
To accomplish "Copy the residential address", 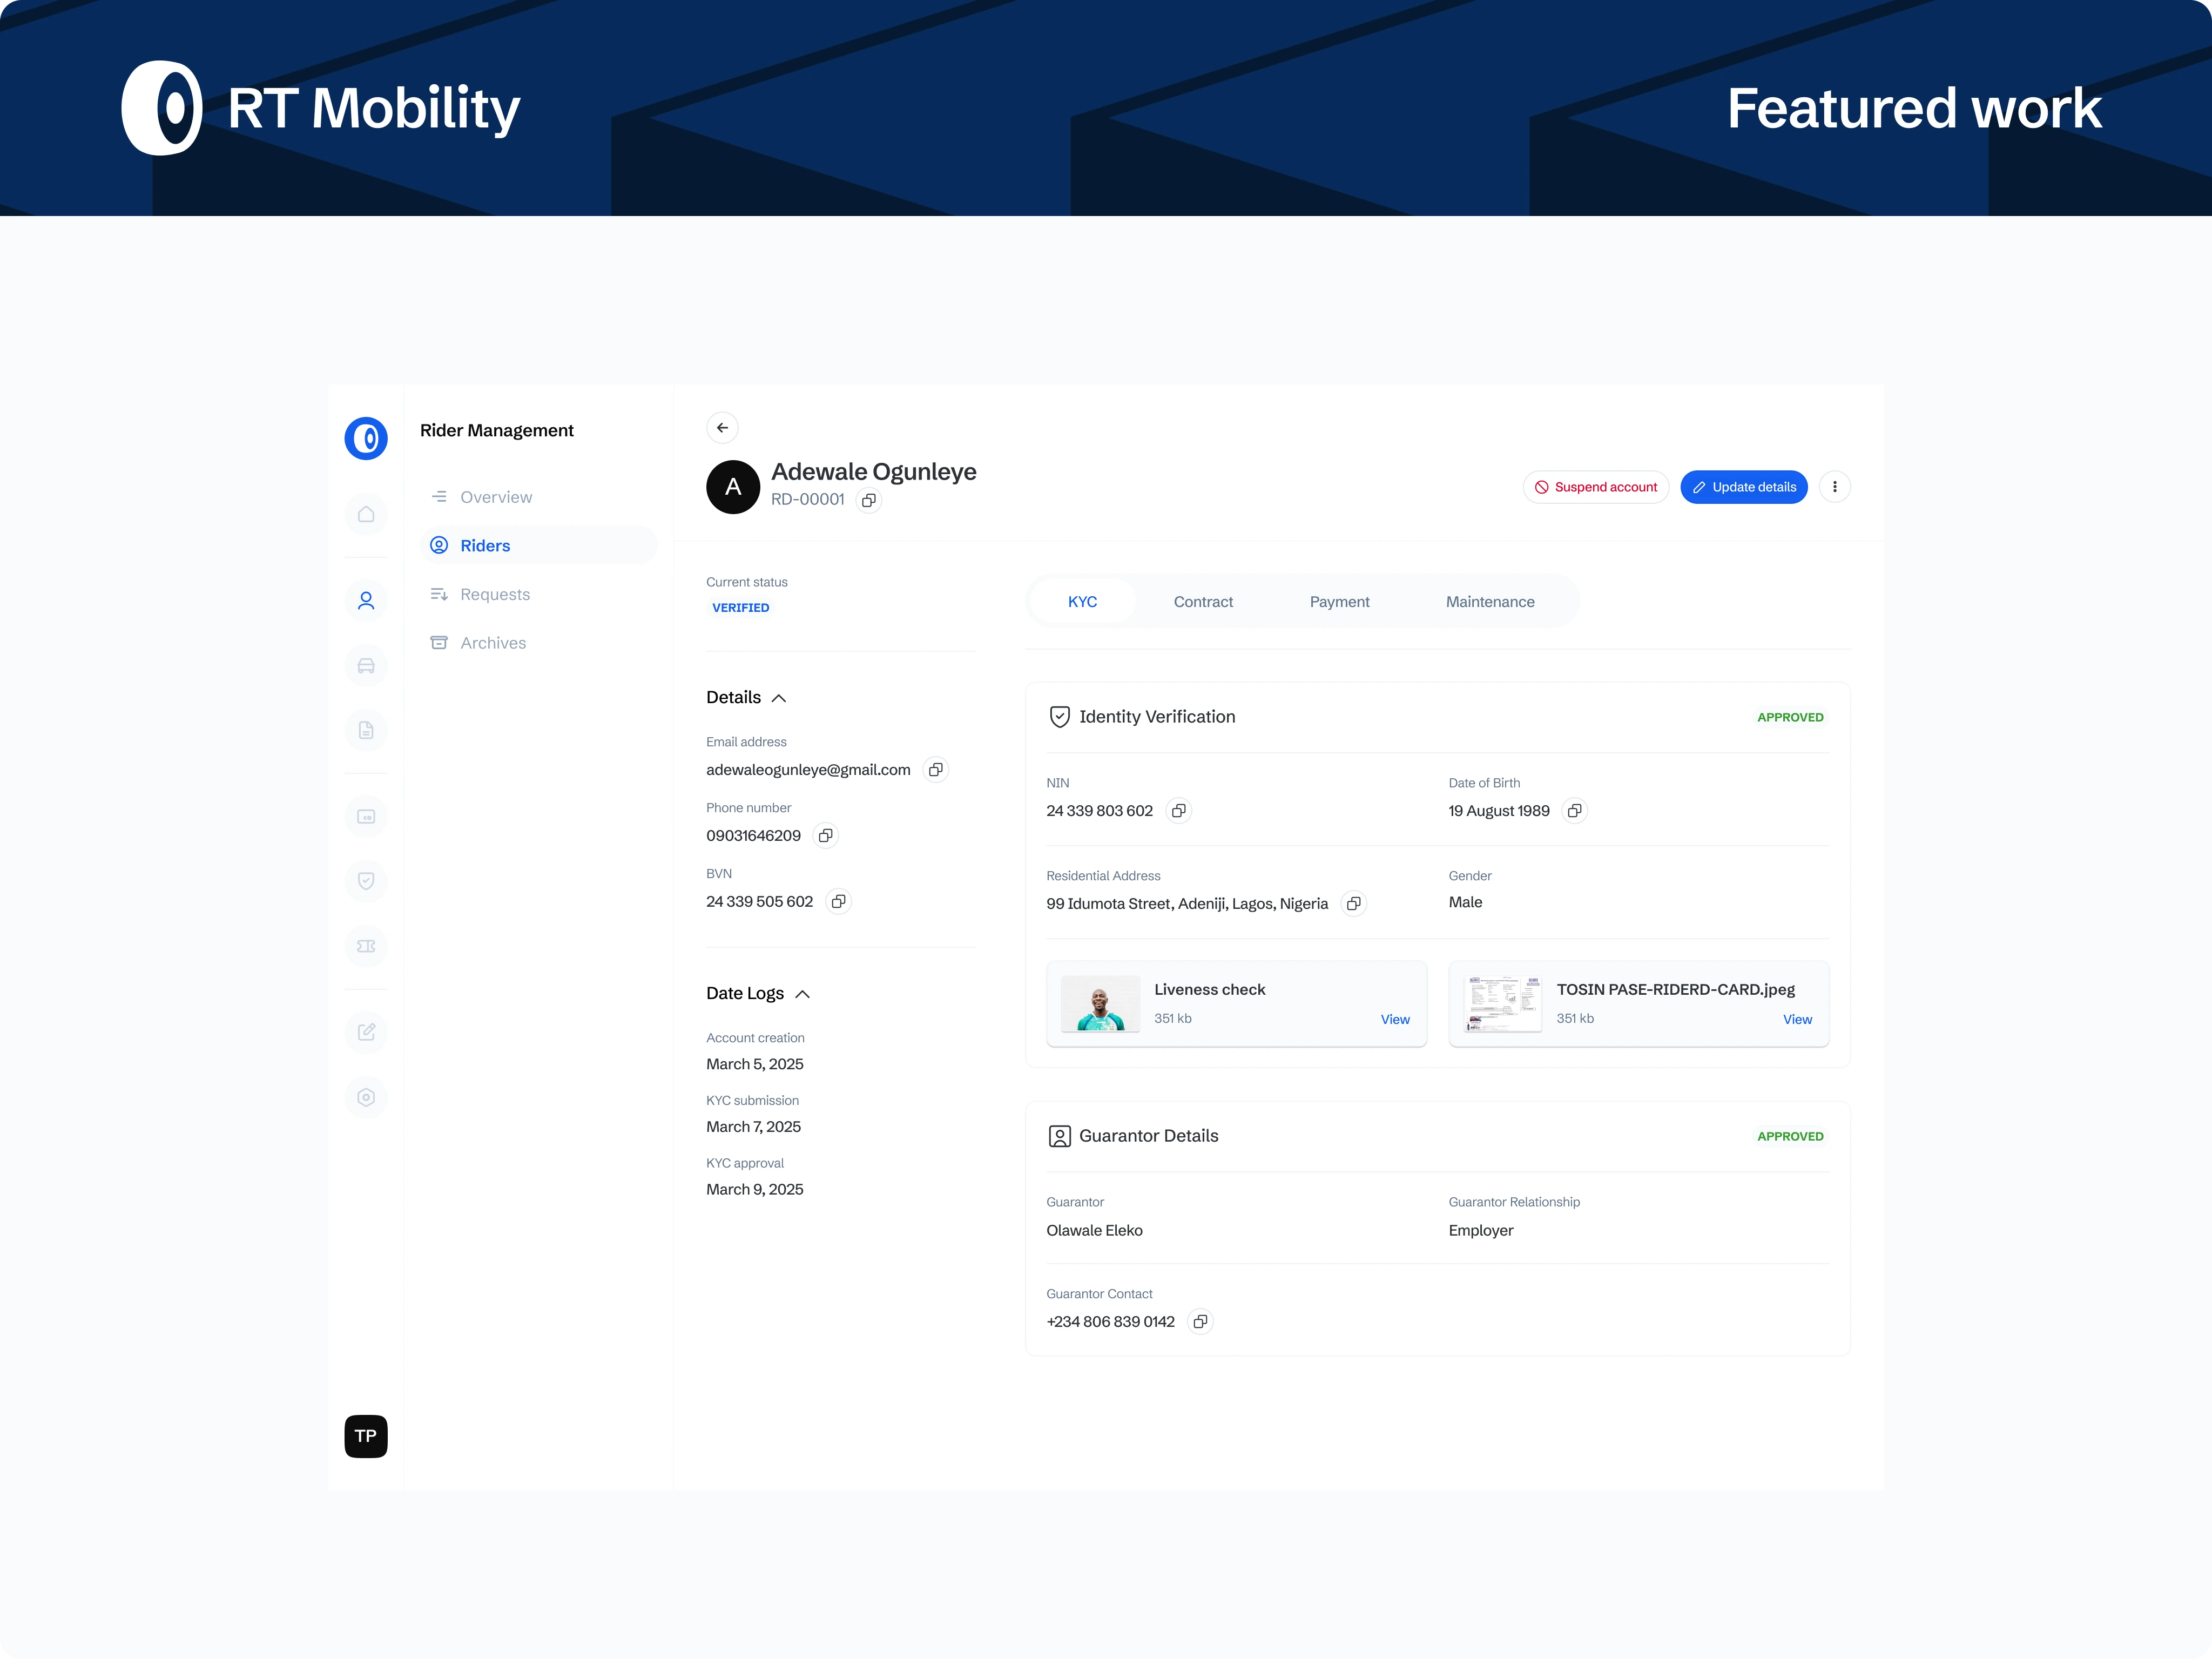I will [x=1353, y=904].
